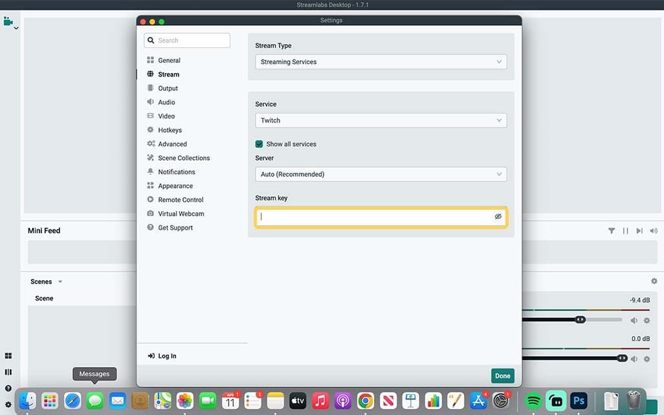664x415 pixels.
Task: Expand the Service dropdown showing Twitch
Action: (381, 120)
